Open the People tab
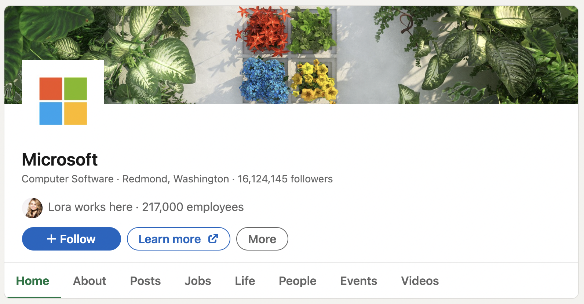 pyautogui.click(x=298, y=281)
